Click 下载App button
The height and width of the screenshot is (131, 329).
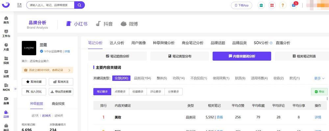pos(241,6)
